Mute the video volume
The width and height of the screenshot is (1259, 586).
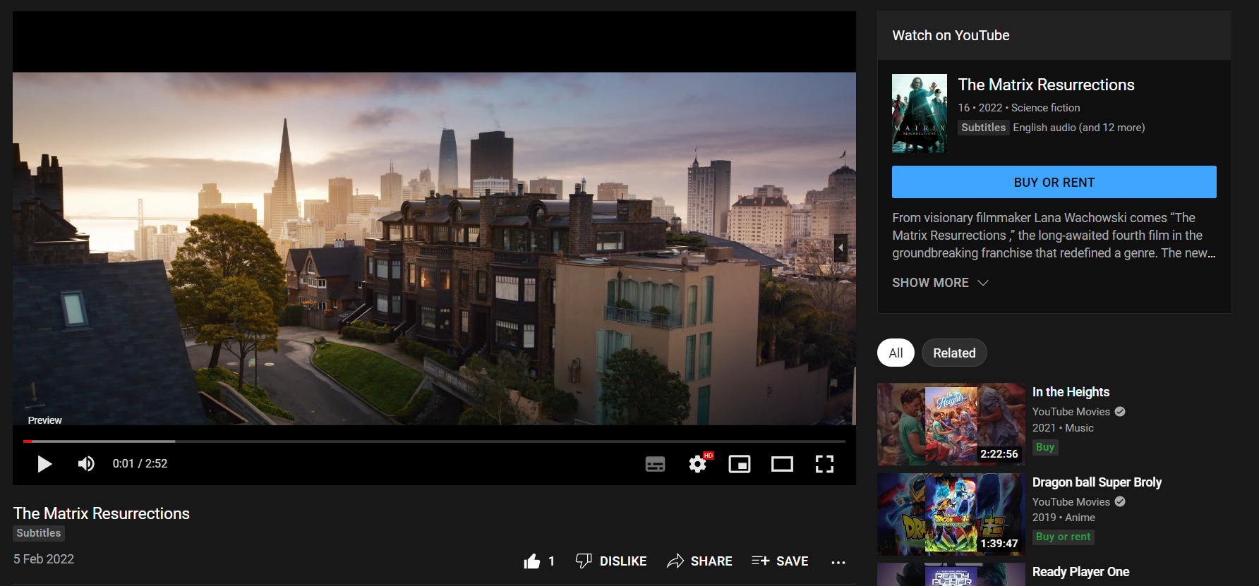point(86,464)
